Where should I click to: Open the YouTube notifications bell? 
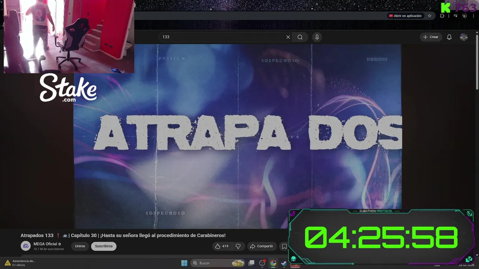click(449, 37)
